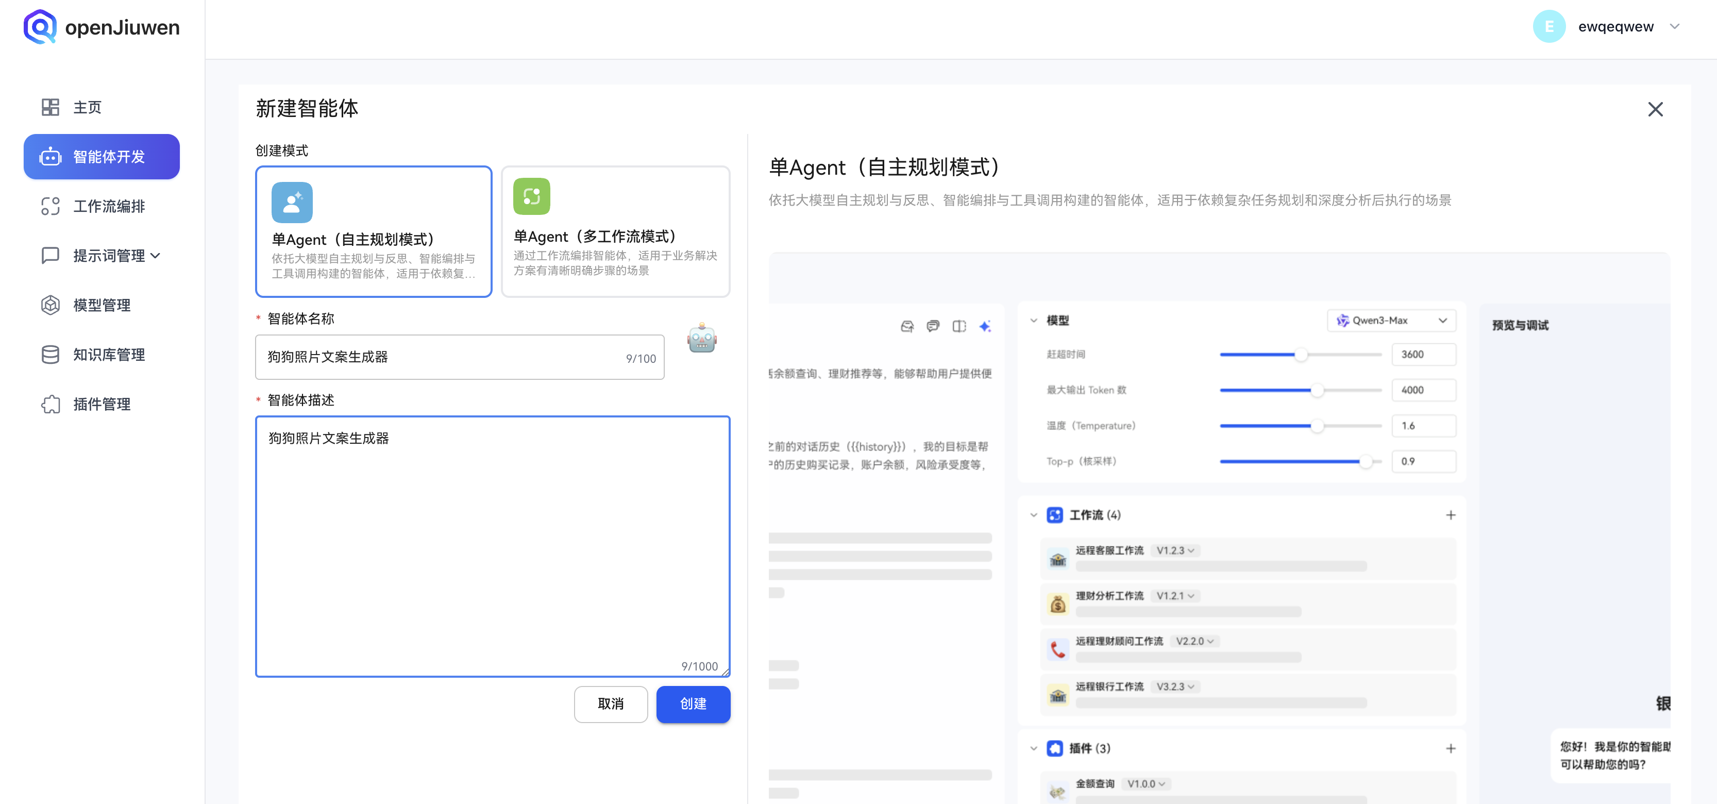Image resolution: width=1717 pixels, height=804 pixels.
Task: Click the split-view icon in preview toolbar
Action: point(960,326)
